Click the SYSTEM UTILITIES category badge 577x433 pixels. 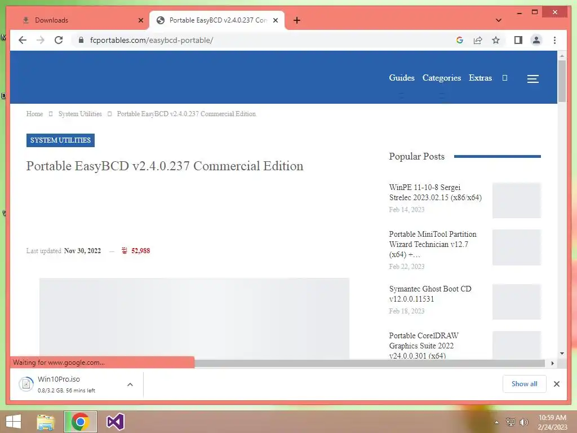click(60, 140)
